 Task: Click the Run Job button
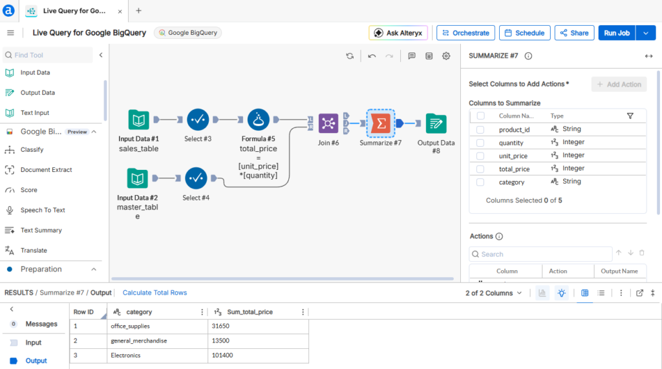click(x=617, y=33)
